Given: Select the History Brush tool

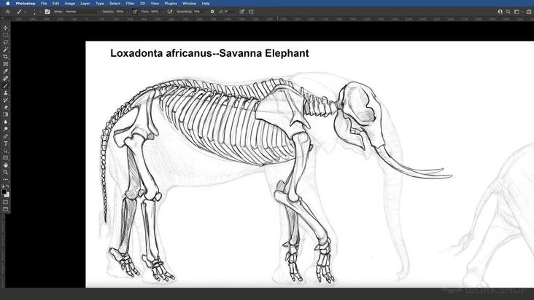Looking at the screenshot, I should (x=5, y=100).
